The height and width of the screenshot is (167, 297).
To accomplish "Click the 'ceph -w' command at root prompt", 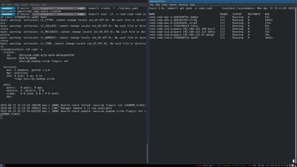I will [37, 50].
